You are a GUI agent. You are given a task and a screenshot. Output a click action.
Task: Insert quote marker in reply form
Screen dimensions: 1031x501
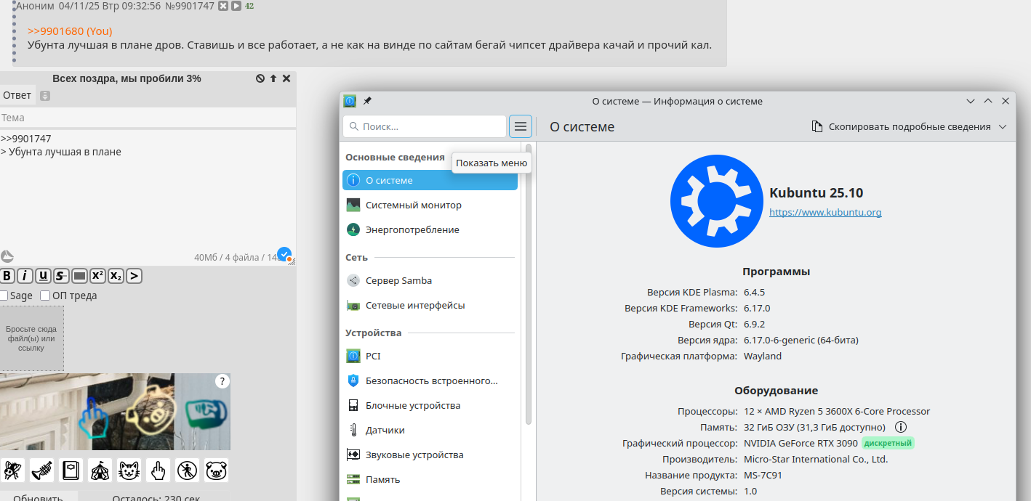click(x=134, y=276)
